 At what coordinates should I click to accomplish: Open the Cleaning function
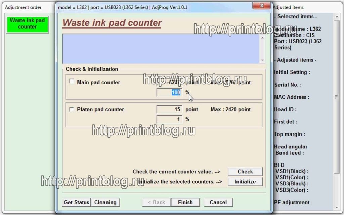pyautogui.click(x=105, y=202)
